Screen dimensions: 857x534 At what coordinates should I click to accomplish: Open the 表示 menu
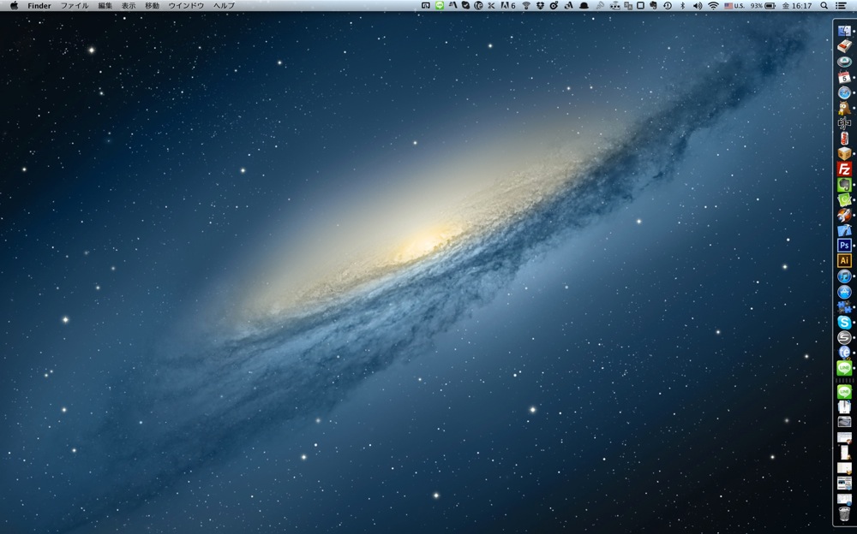129,5
